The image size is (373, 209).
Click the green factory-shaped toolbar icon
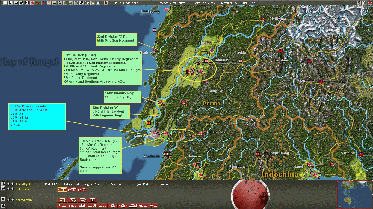click(x=65, y=3)
